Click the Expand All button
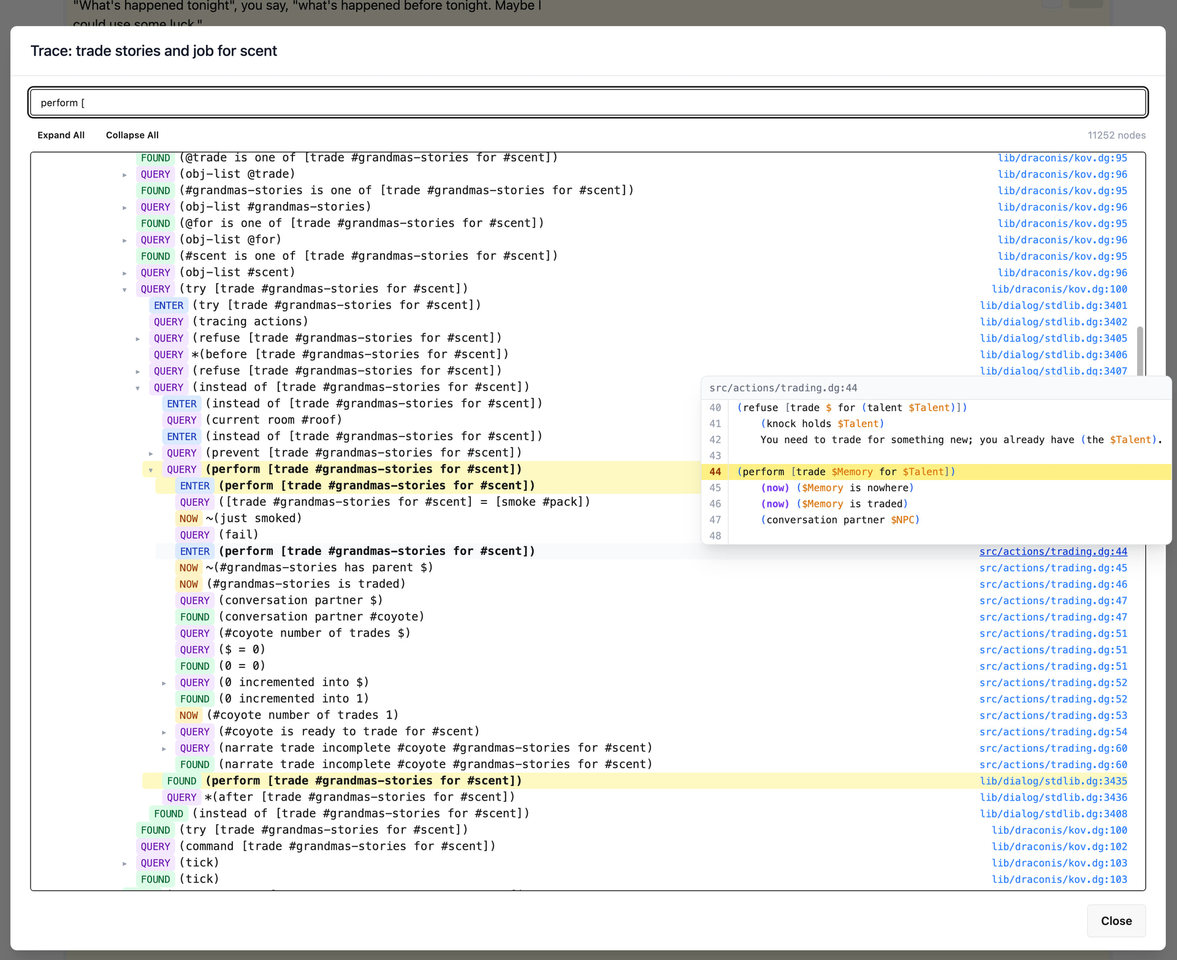Screen dimensions: 1177x960 tap(61, 135)
